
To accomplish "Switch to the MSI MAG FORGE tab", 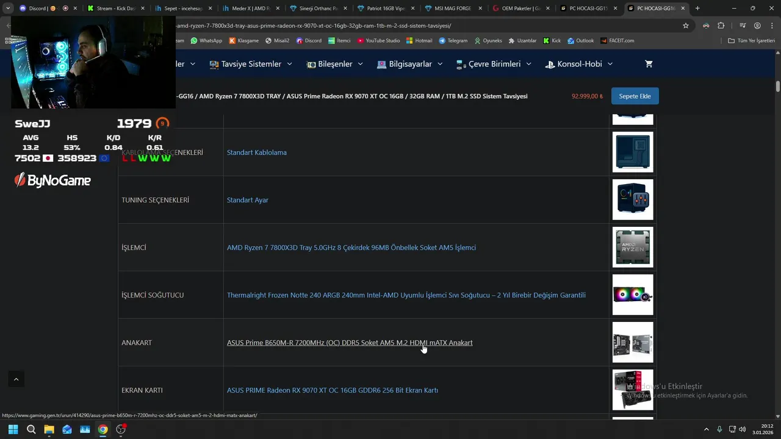I will click(x=452, y=9).
